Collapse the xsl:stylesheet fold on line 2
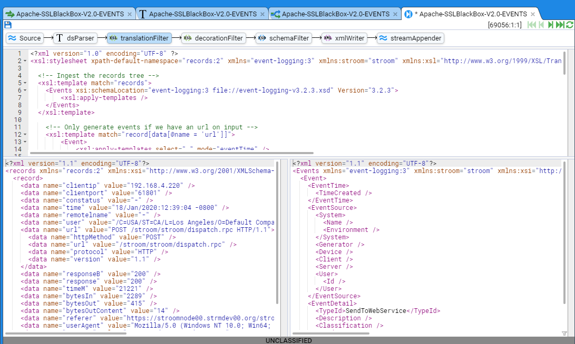The image size is (575, 344). coord(25,61)
